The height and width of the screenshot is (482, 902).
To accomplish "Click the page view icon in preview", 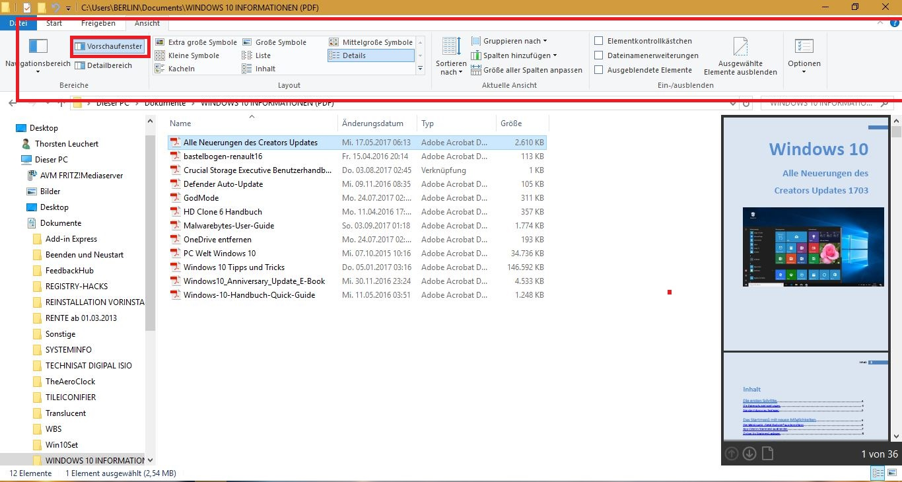I will [767, 454].
